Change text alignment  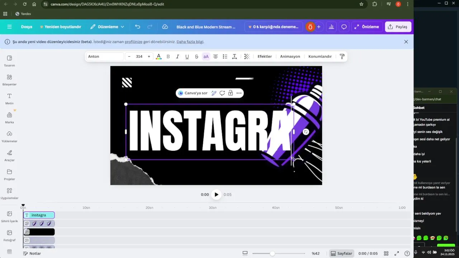pyautogui.click(x=216, y=57)
